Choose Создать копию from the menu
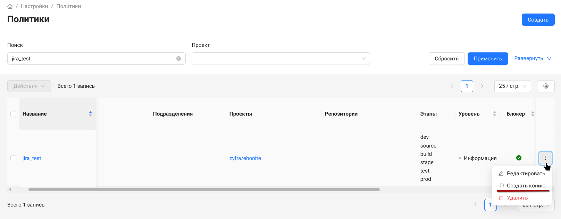The image size is (561, 219). click(526, 186)
